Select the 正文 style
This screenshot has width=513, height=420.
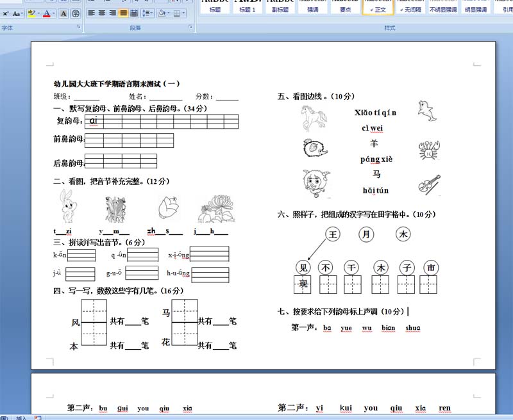(378, 7)
